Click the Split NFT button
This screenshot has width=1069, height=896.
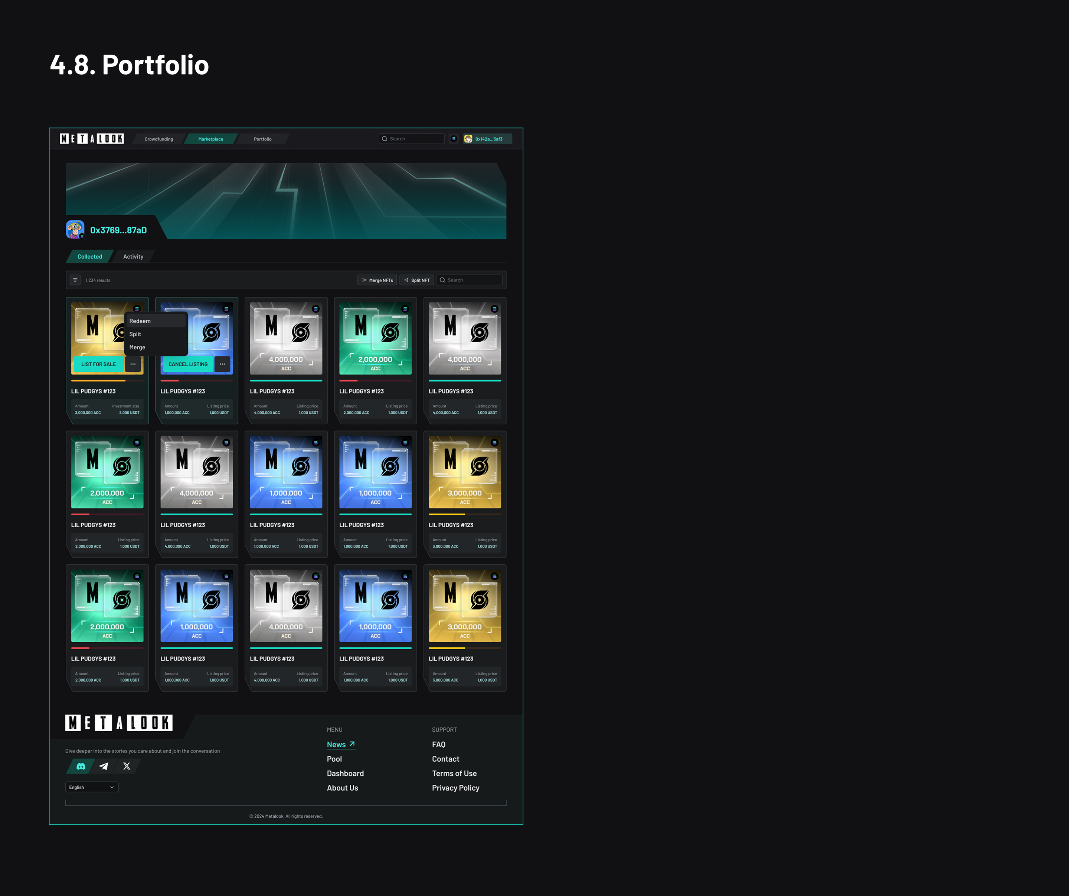point(417,280)
